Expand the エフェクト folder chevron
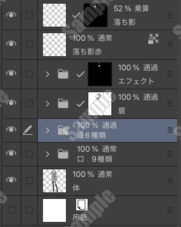The image size is (181, 227). tap(47, 74)
